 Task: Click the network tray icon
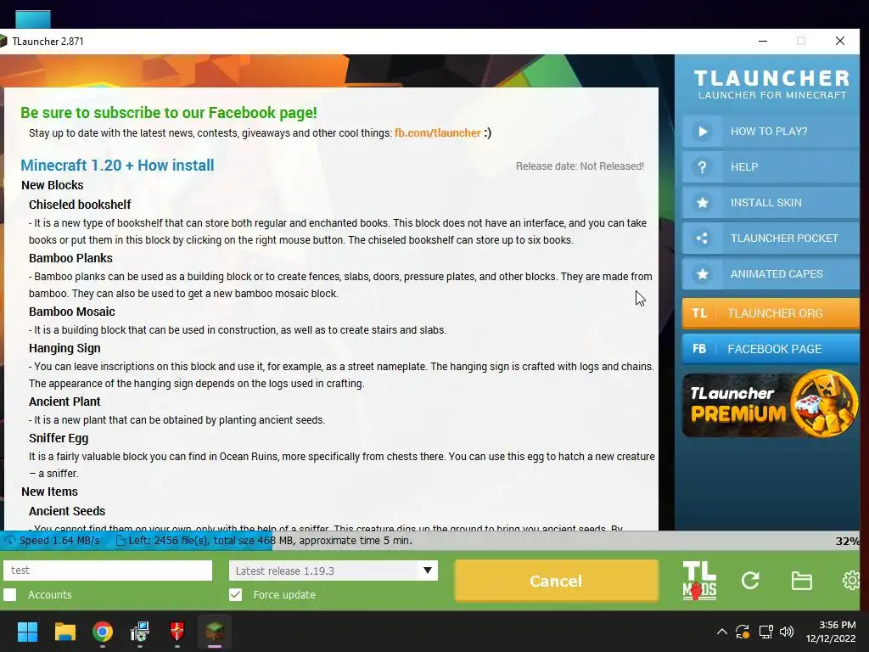(x=765, y=632)
